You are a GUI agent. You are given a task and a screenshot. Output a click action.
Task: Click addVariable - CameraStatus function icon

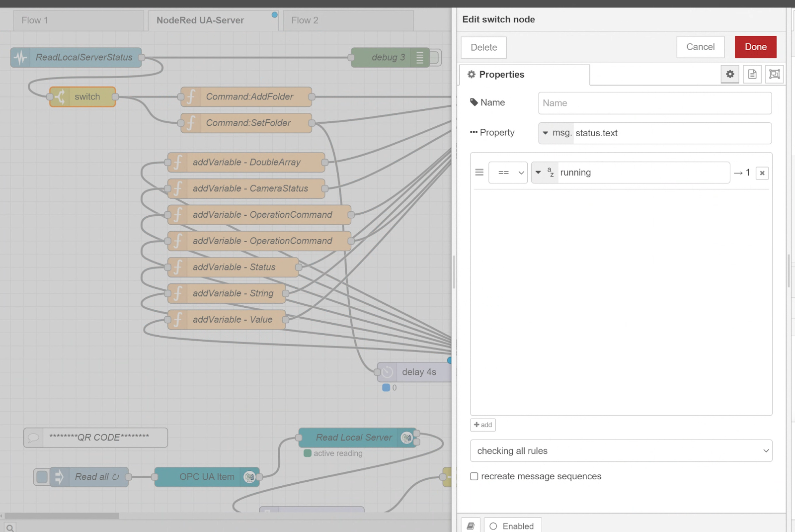[x=178, y=188]
